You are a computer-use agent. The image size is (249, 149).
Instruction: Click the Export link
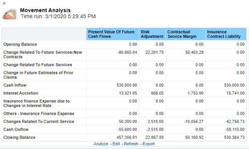(148, 144)
